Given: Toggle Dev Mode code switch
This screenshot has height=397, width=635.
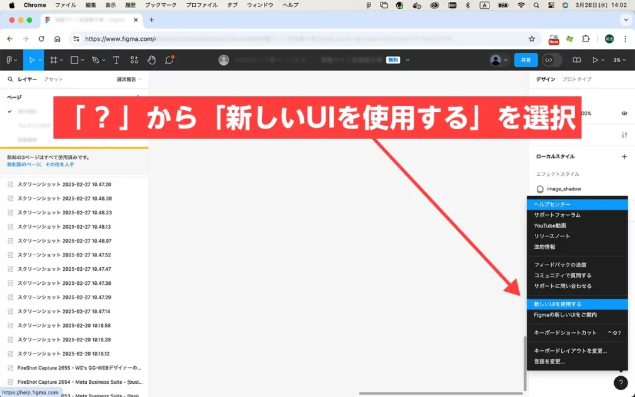Looking at the screenshot, I should click(549, 60).
